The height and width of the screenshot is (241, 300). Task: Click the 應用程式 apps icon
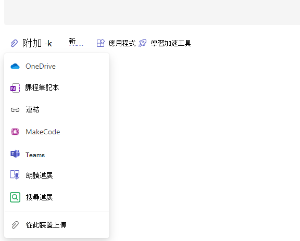pyautogui.click(x=101, y=43)
